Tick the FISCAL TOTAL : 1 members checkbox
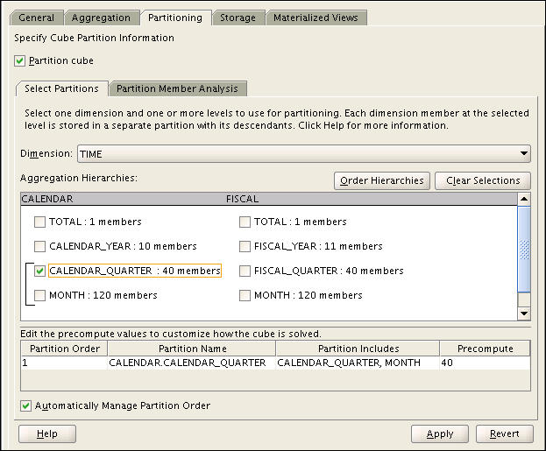The width and height of the screenshot is (546, 451). click(245, 222)
